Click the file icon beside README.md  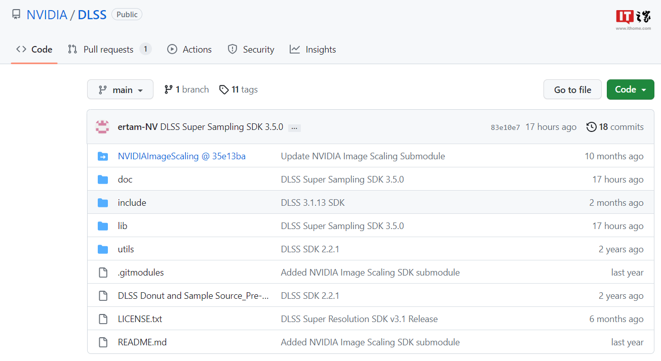pyautogui.click(x=103, y=342)
